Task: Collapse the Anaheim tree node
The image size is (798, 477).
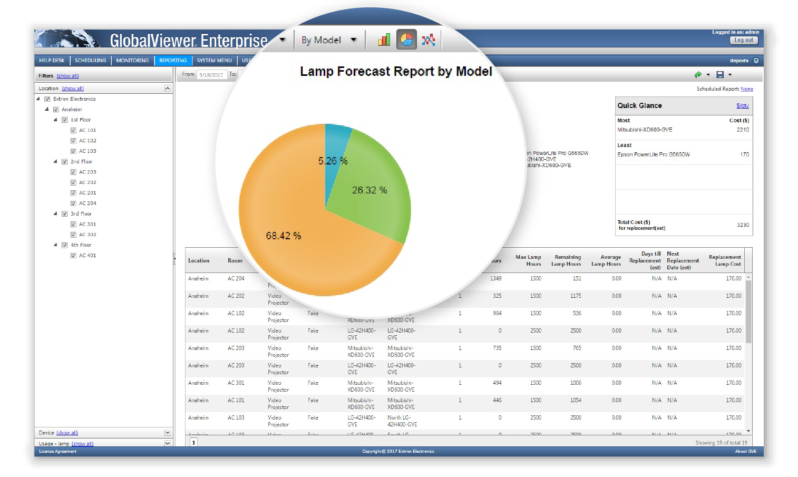Action: click(x=47, y=109)
